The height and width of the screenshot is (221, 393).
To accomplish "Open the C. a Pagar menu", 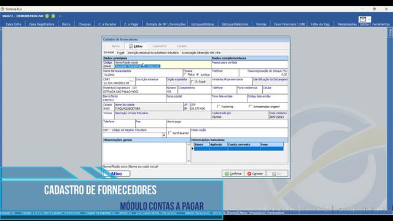I will (x=131, y=25).
